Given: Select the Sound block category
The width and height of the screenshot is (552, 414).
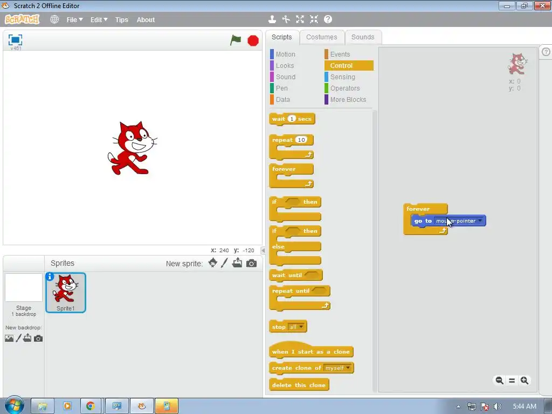Looking at the screenshot, I should coord(285,77).
